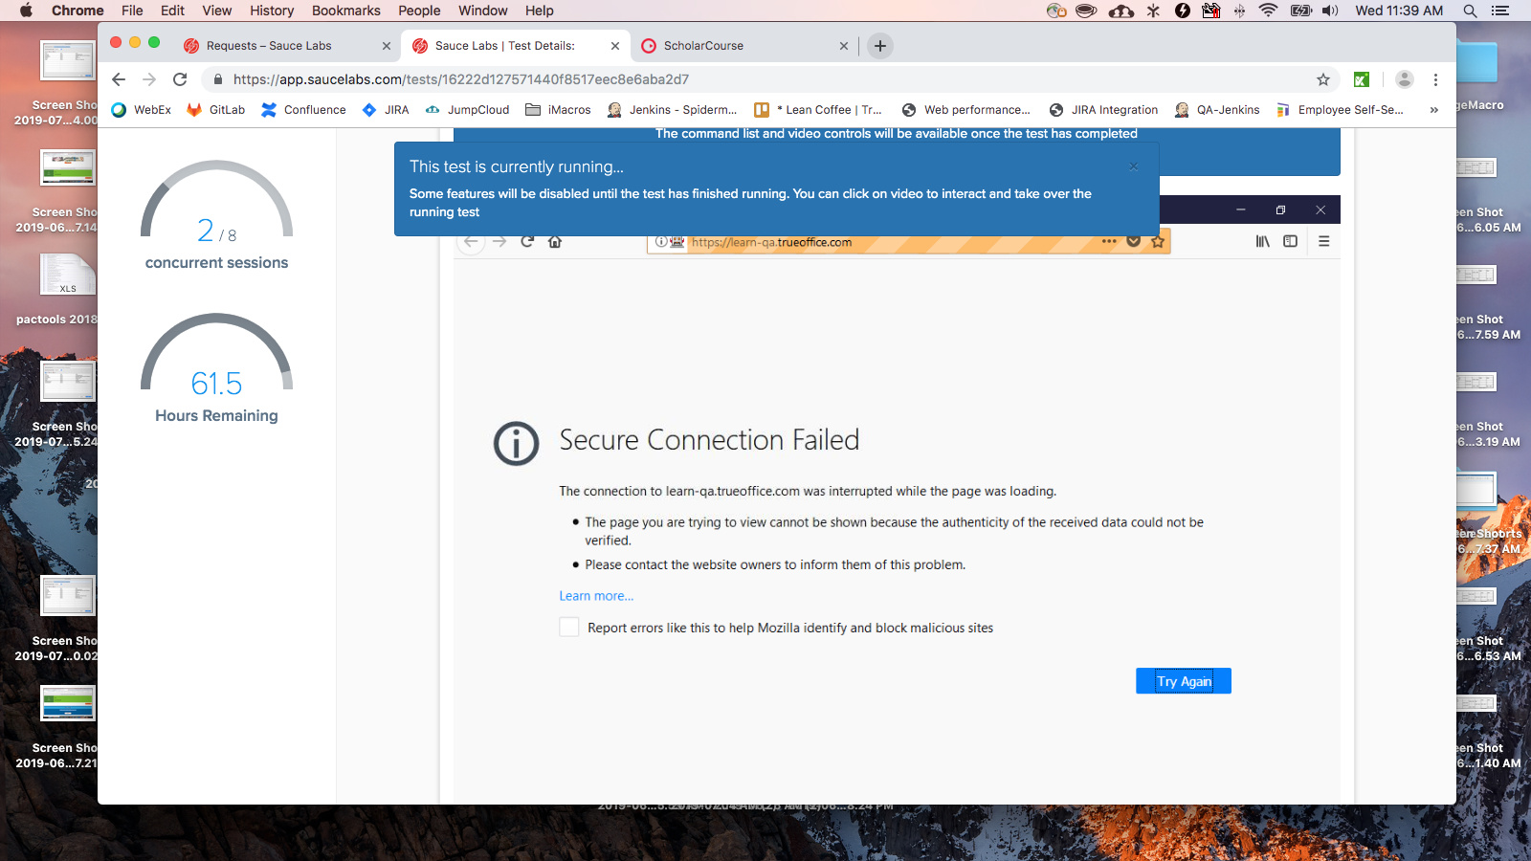Open the Employee Self-Se... bookmark

tap(1341, 110)
